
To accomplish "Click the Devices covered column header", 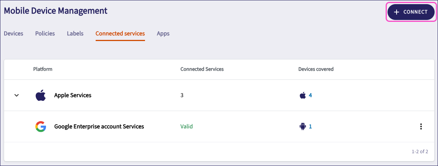I will [x=316, y=69].
